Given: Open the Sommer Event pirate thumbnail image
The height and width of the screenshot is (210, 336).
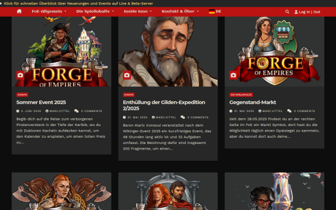Looking at the screenshot, I should pyautogui.click(x=62, y=52).
